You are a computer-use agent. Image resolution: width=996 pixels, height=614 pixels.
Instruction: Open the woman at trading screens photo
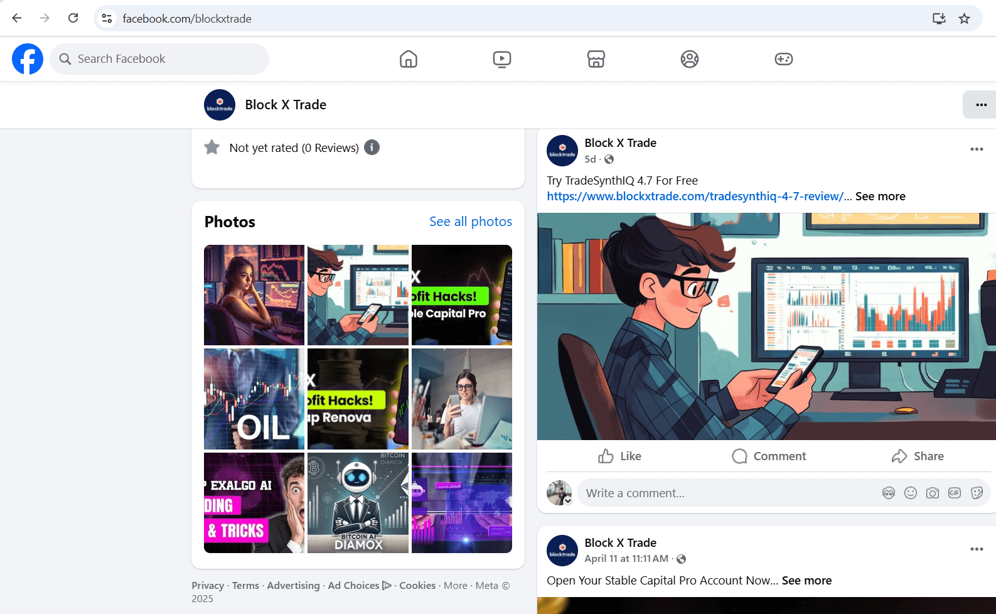254,295
